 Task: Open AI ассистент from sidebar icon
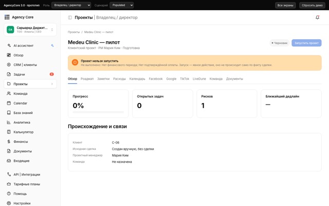[x=9, y=45]
